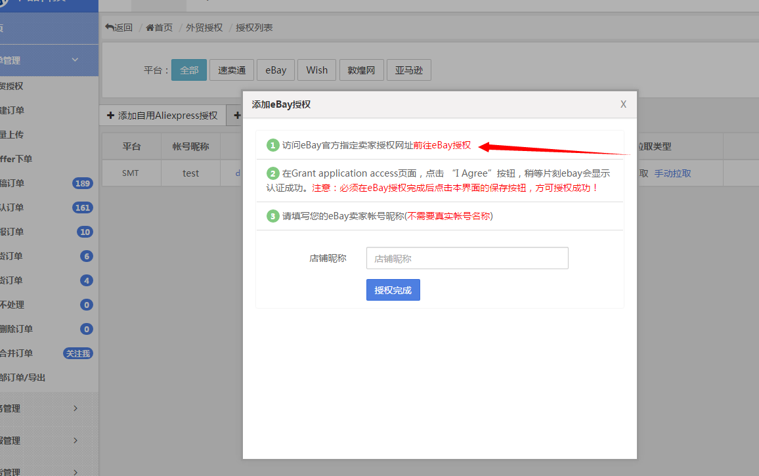The height and width of the screenshot is (476, 759).
Task: Click the 161 order count badge
Action: pos(83,207)
